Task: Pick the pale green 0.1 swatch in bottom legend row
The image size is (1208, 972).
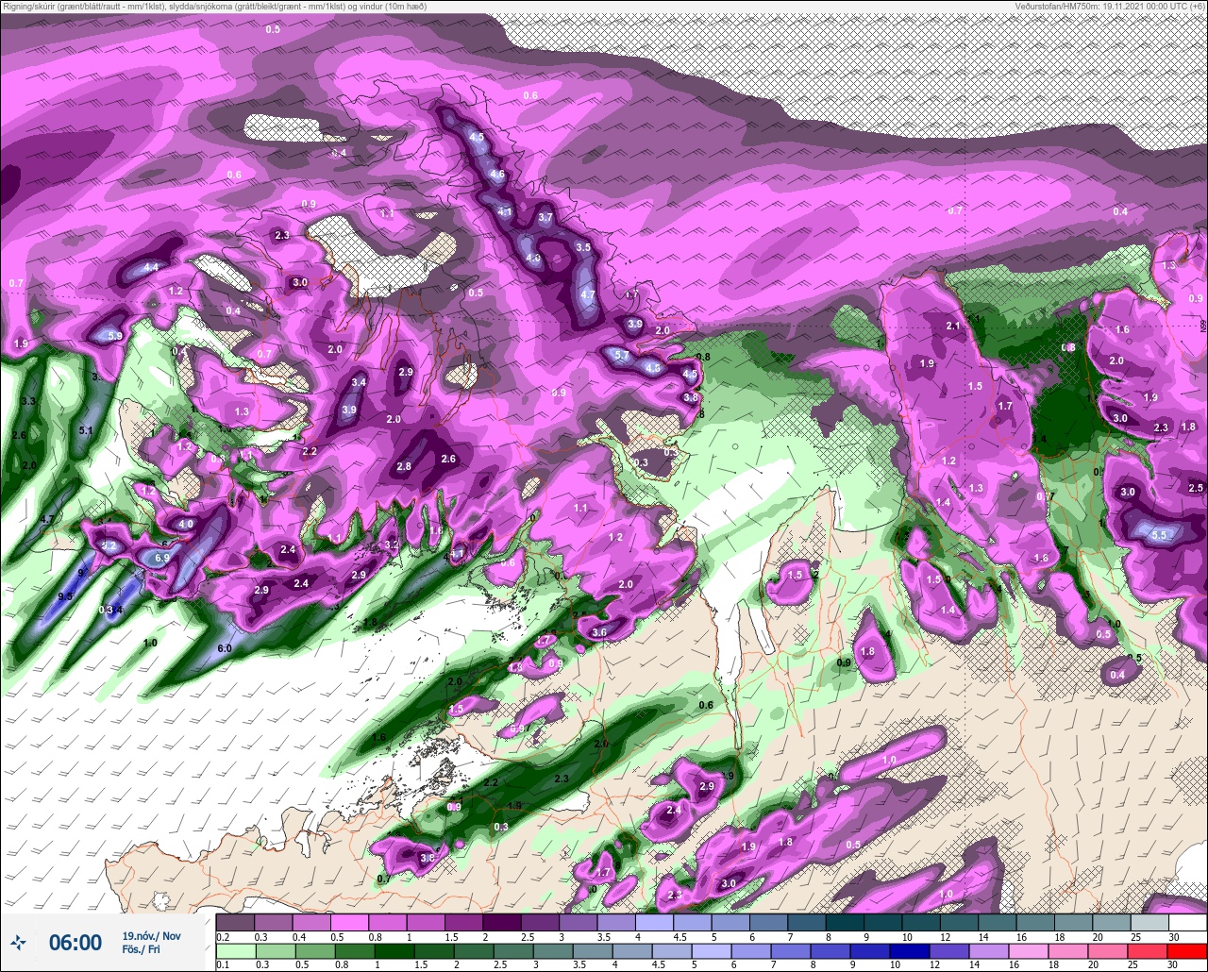Action: pyautogui.click(x=235, y=951)
